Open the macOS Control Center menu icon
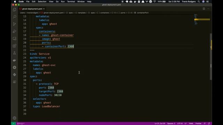Image resolution: width=223 pixels, height=125 pixels. point(208,1)
